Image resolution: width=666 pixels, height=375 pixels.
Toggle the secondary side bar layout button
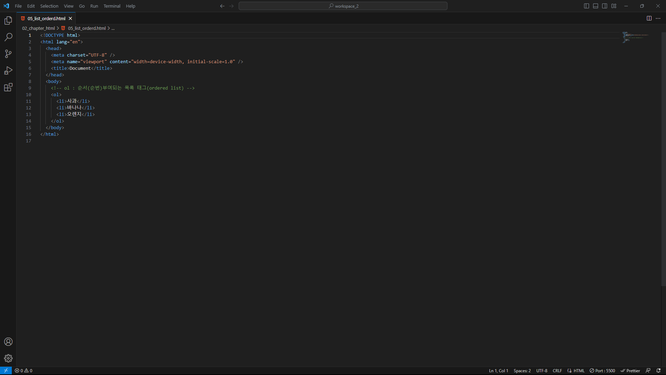tap(605, 6)
